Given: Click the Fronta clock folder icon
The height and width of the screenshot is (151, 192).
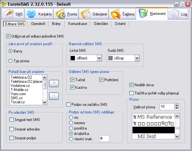Looking at the screenshot, I should [60, 14].
